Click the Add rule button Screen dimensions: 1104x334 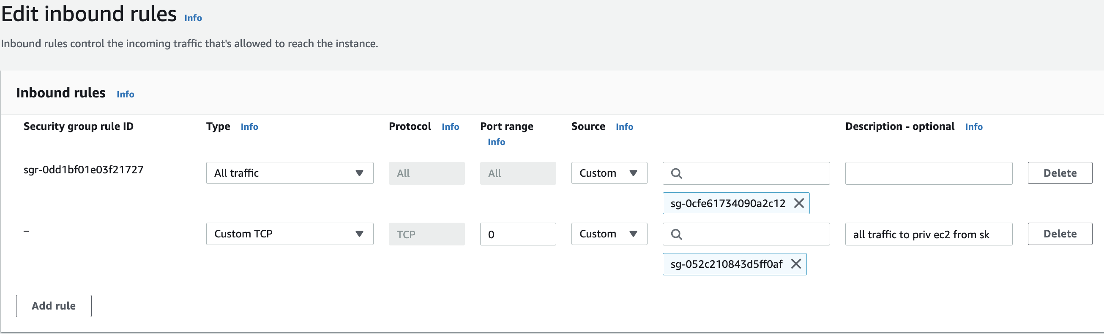click(x=54, y=305)
